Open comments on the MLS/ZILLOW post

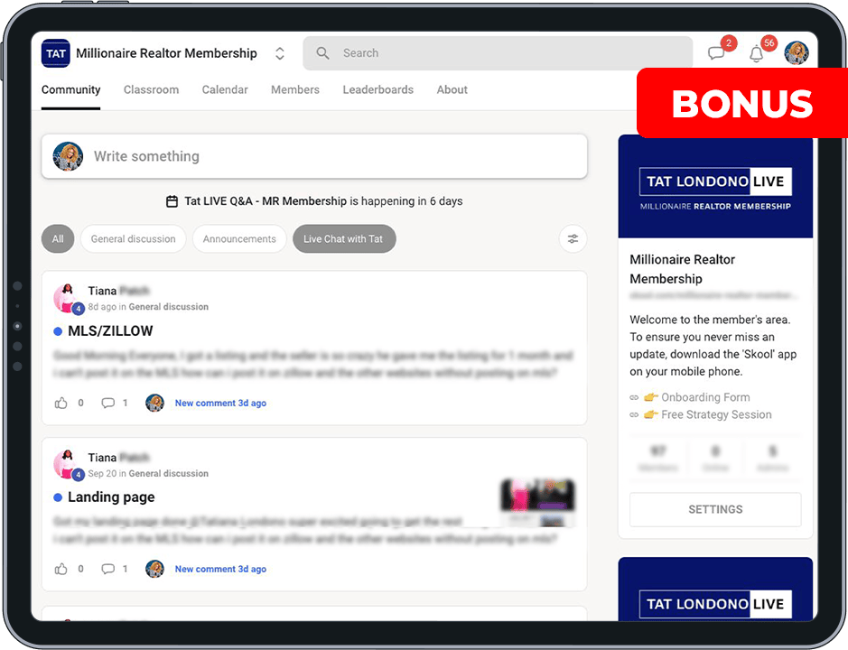point(108,403)
